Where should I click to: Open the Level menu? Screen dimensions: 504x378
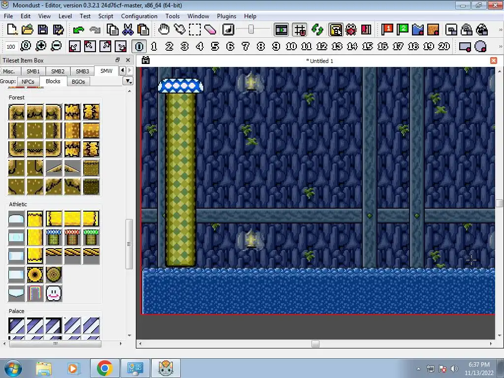65,16
